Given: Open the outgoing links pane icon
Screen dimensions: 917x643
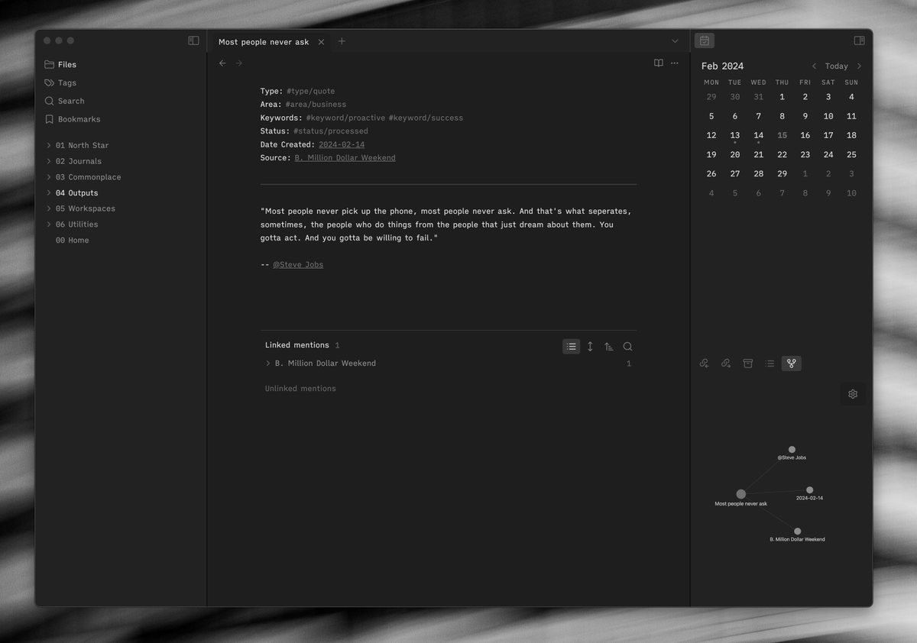Looking at the screenshot, I should tap(726, 364).
